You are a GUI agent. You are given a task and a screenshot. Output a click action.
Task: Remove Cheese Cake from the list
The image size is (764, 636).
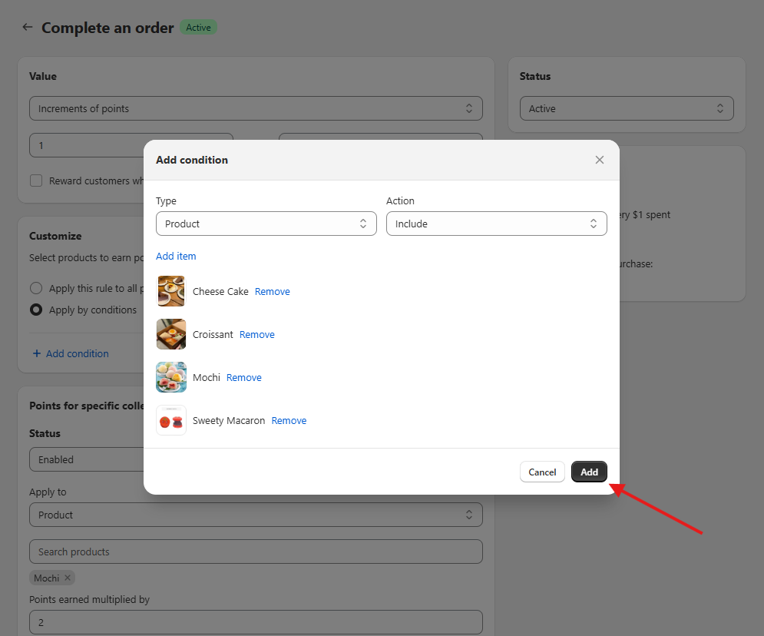273,292
